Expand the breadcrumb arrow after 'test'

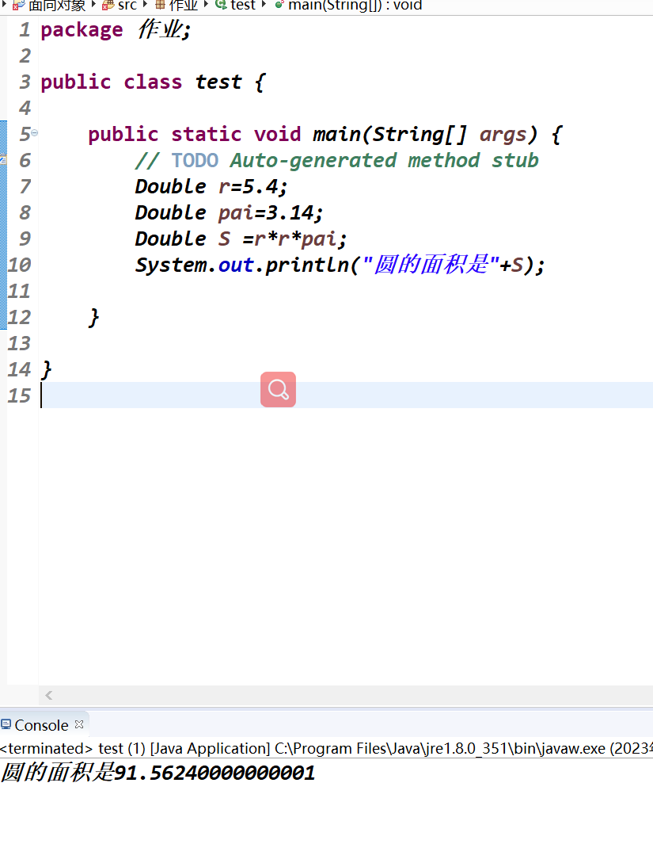pyautogui.click(x=264, y=5)
